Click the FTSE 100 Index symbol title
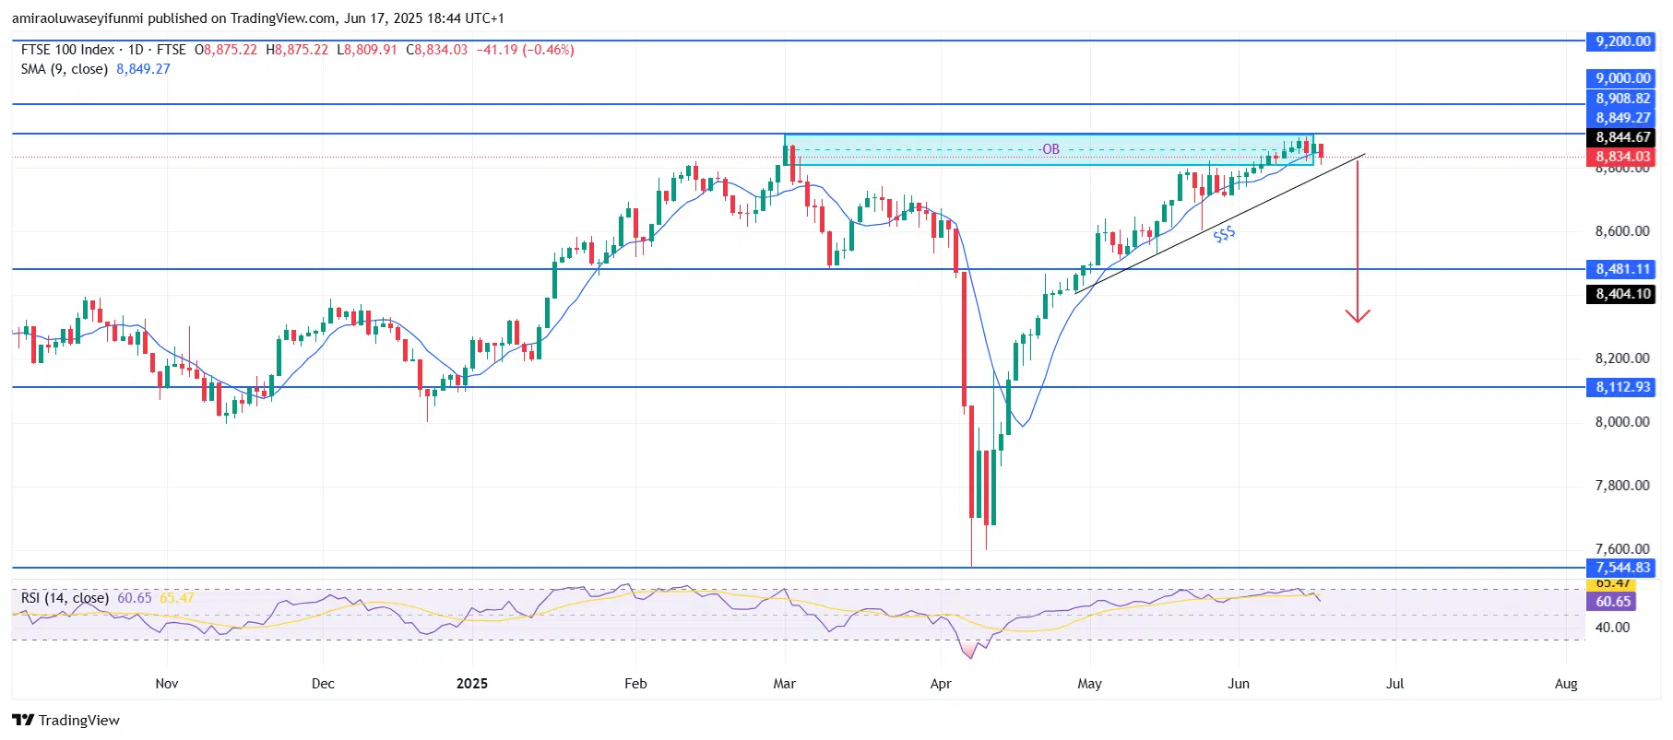Image resolution: width=1673 pixels, height=740 pixels. [x=67, y=50]
